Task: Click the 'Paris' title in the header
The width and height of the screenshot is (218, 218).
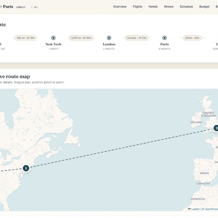Action: point(8,7)
